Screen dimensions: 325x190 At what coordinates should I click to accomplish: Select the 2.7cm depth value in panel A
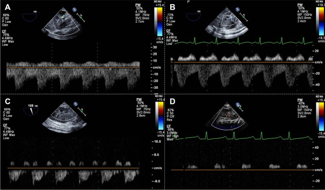140,21
